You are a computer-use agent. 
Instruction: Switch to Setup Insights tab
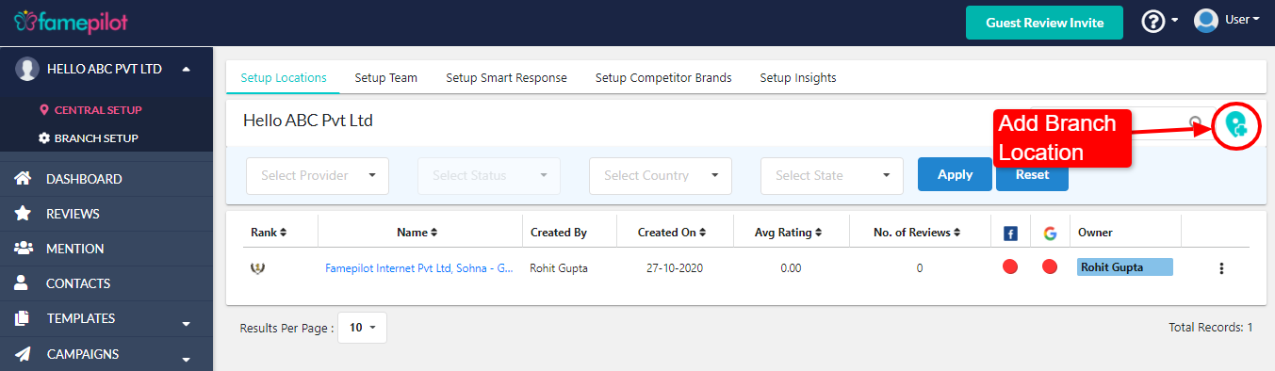tap(798, 78)
